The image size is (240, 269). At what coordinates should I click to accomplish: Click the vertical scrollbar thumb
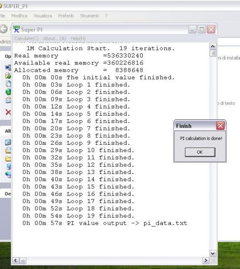(213, 53)
